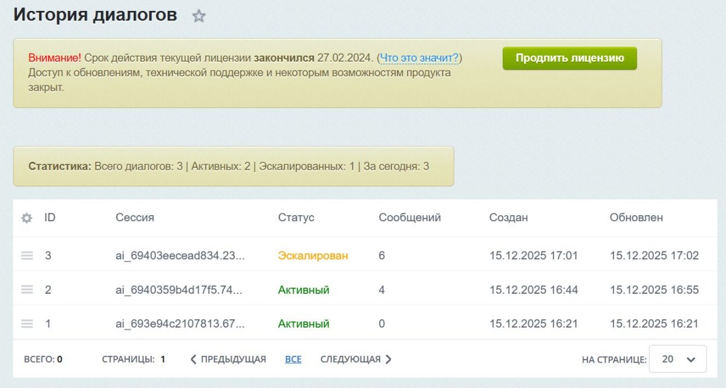Click the Продлить лицензию button
This screenshot has width=726, height=388.
click(569, 59)
